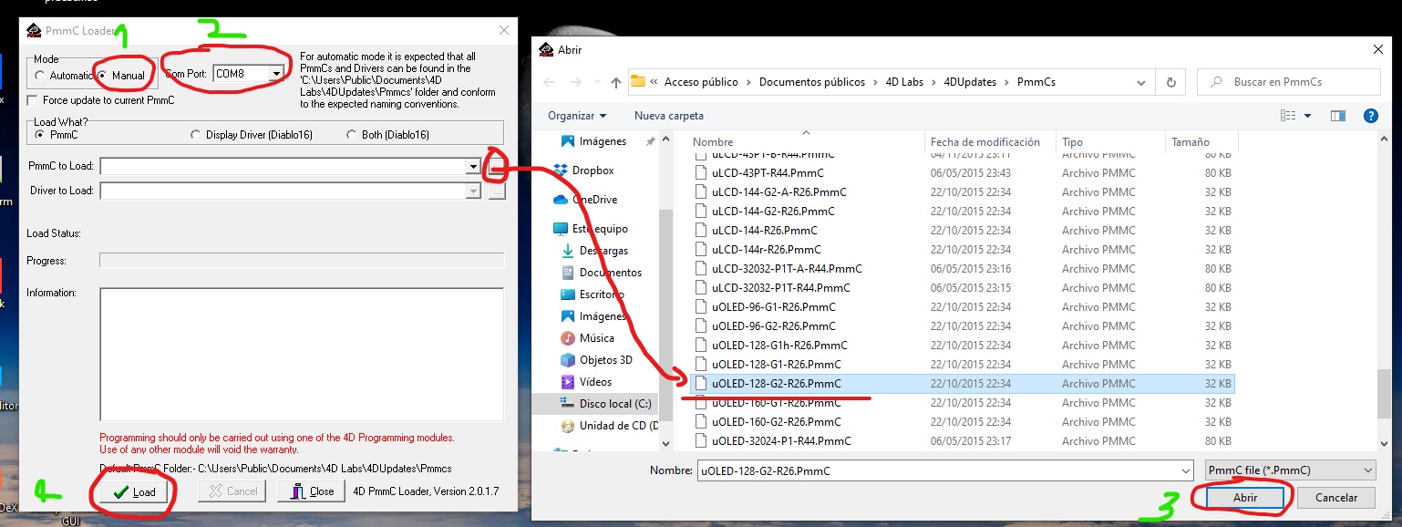
Task: Browse for a PmmC file to load
Action: [x=496, y=167]
